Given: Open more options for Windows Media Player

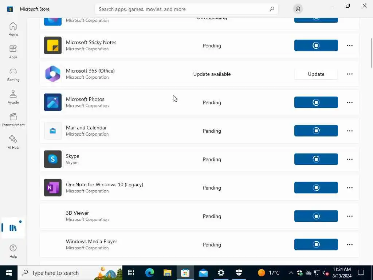Looking at the screenshot, I should coord(349,245).
